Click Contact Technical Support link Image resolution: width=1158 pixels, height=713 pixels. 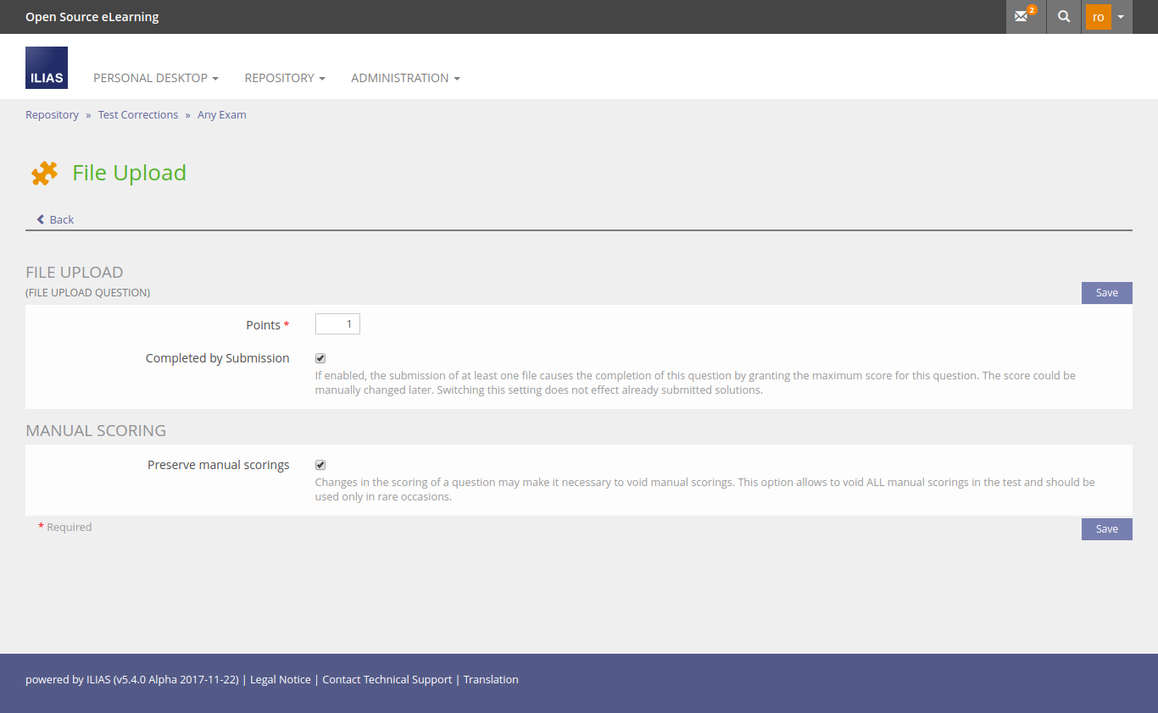click(x=387, y=680)
